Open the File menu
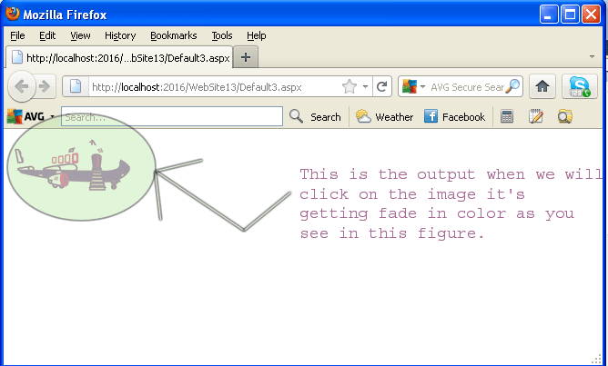Image resolution: width=608 pixels, height=366 pixels. point(17,35)
